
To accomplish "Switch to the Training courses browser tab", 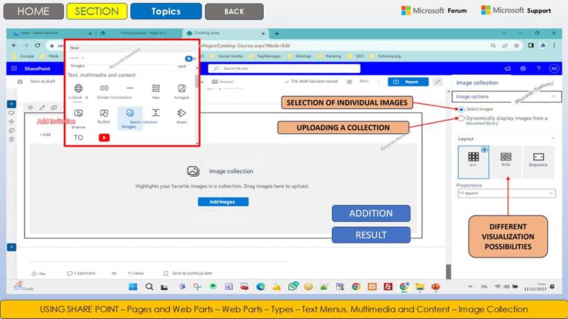I will click(x=139, y=33).
